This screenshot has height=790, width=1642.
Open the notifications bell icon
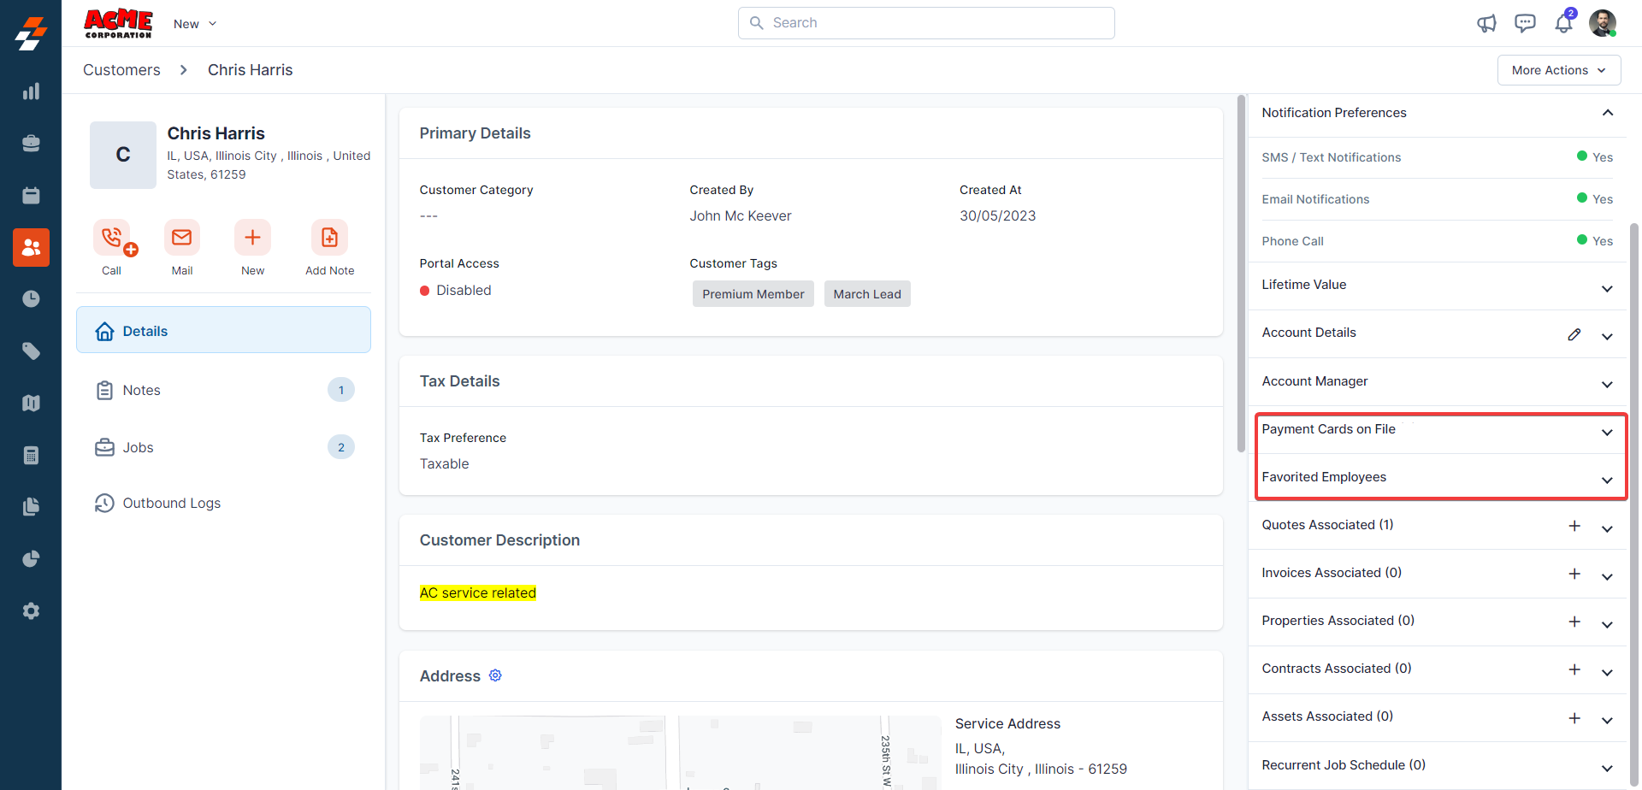point(1563,23)
